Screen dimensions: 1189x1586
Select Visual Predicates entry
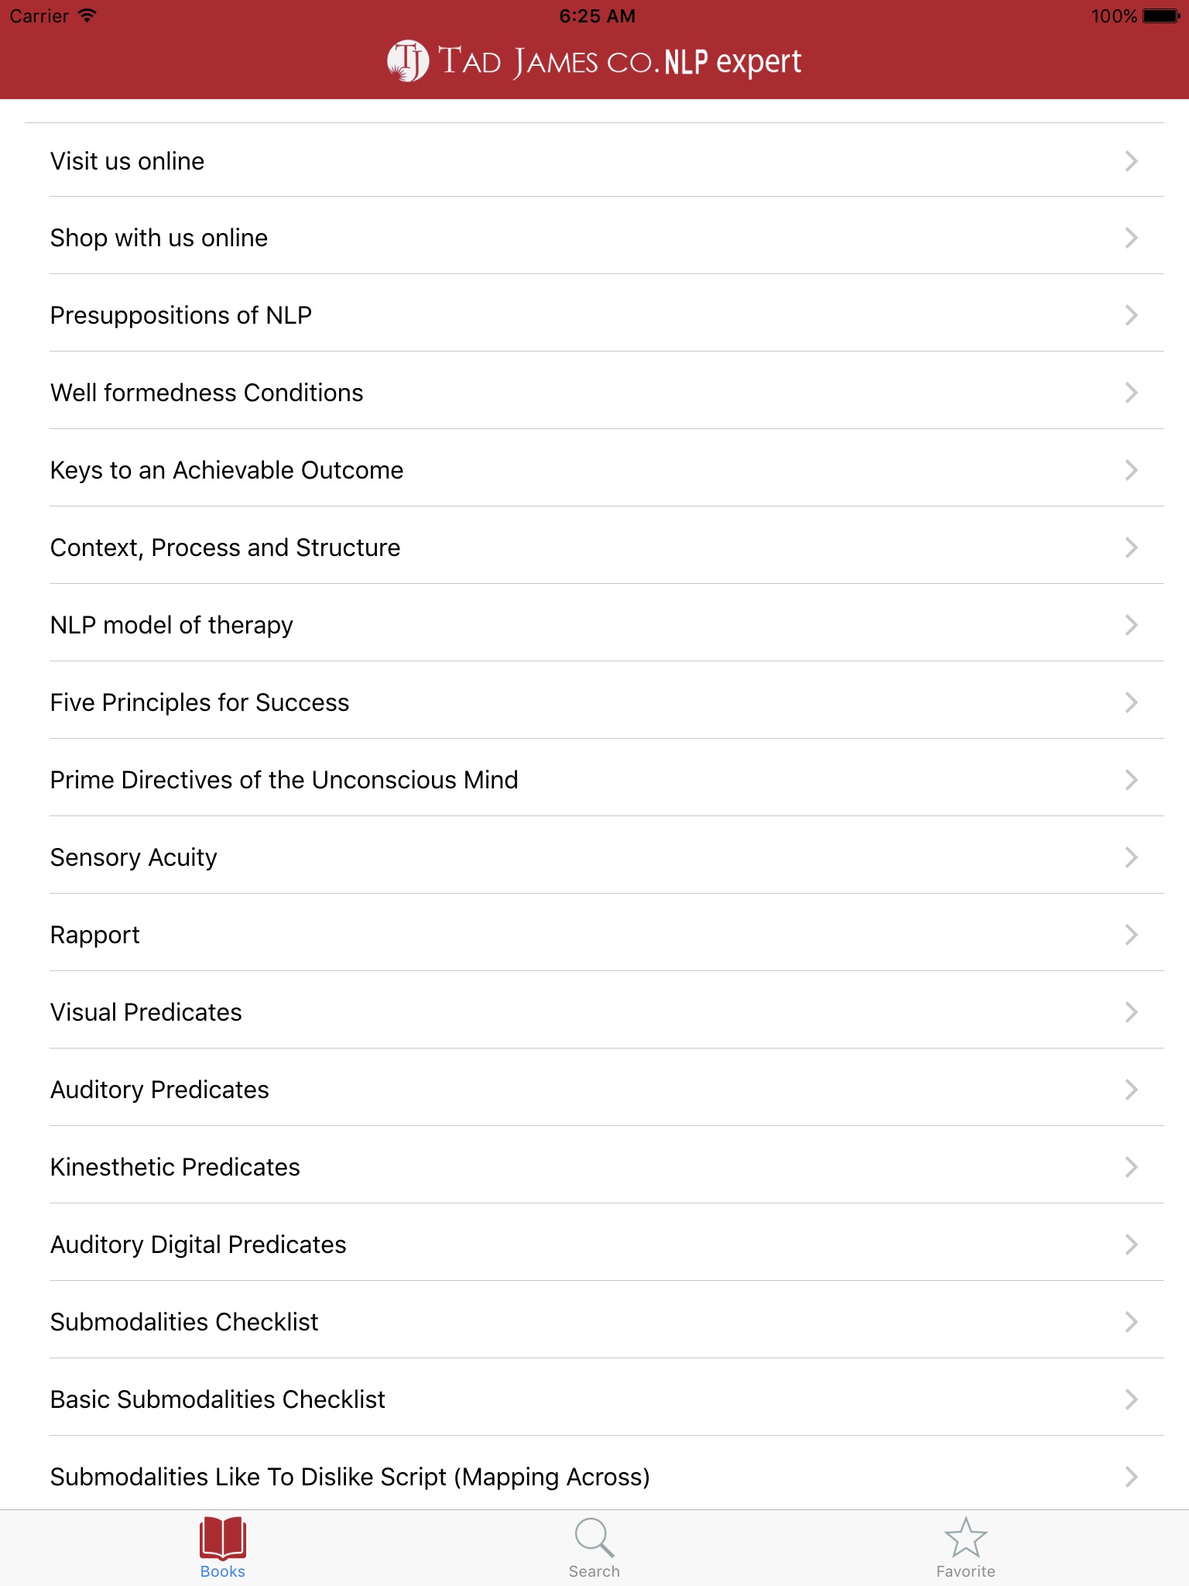tap(146, 1012)
